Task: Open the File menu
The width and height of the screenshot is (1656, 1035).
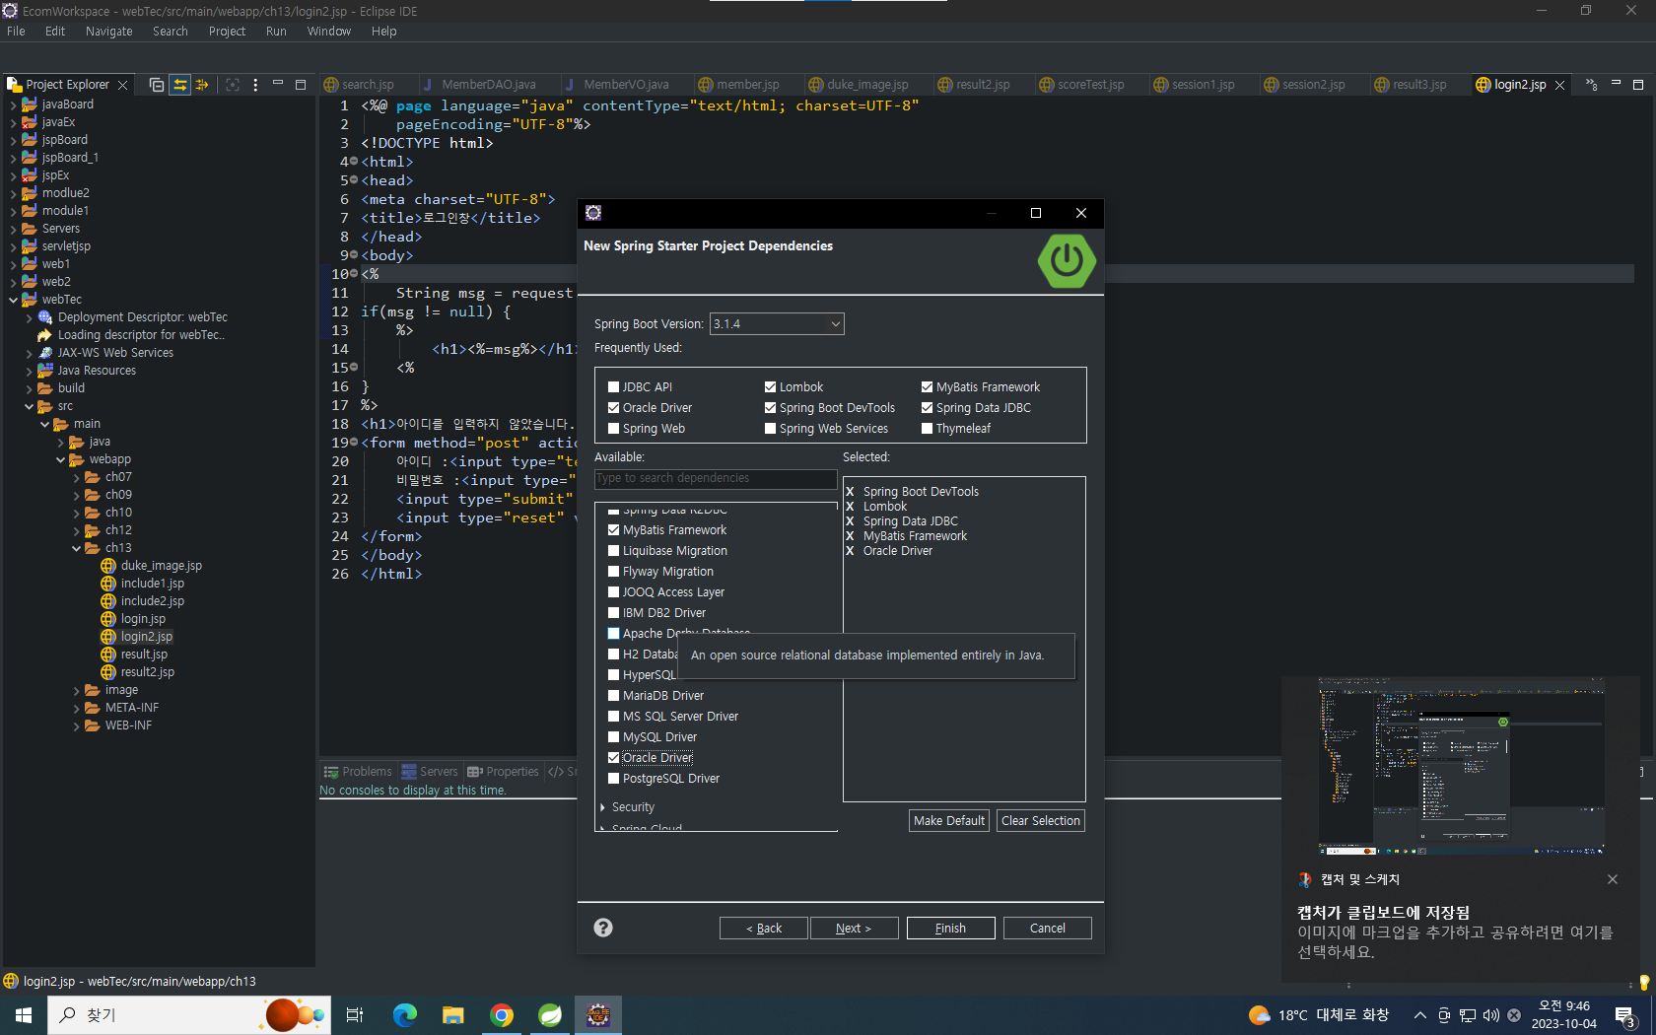Action: coord(16,32)
